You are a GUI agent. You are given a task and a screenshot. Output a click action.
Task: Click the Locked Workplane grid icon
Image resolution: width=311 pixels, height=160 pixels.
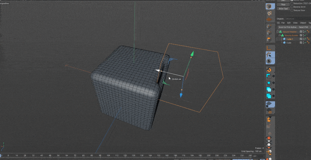(269, 104)
